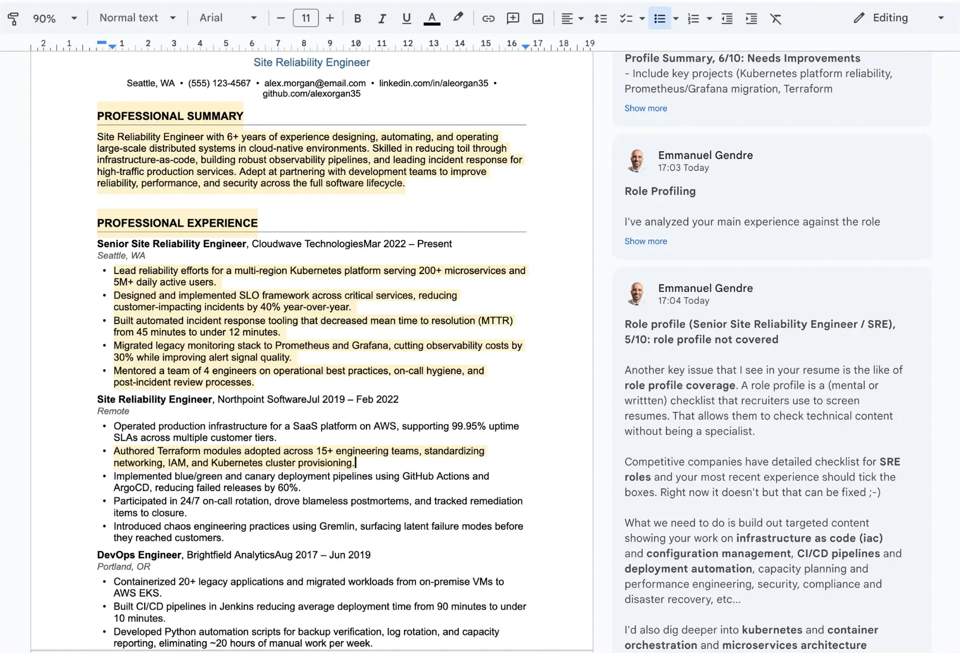The image size is (960, 653).
Task: Click the right indent marker on ruler
Action: click(x=525, y=47)
